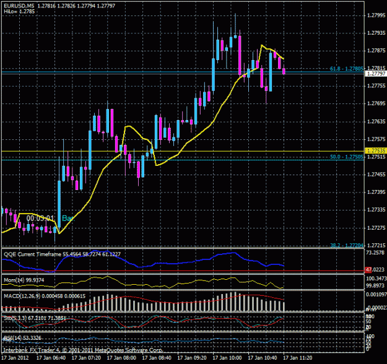Click the 17 Jan 08:00 time label
The image size is (387, 364).
121,358
